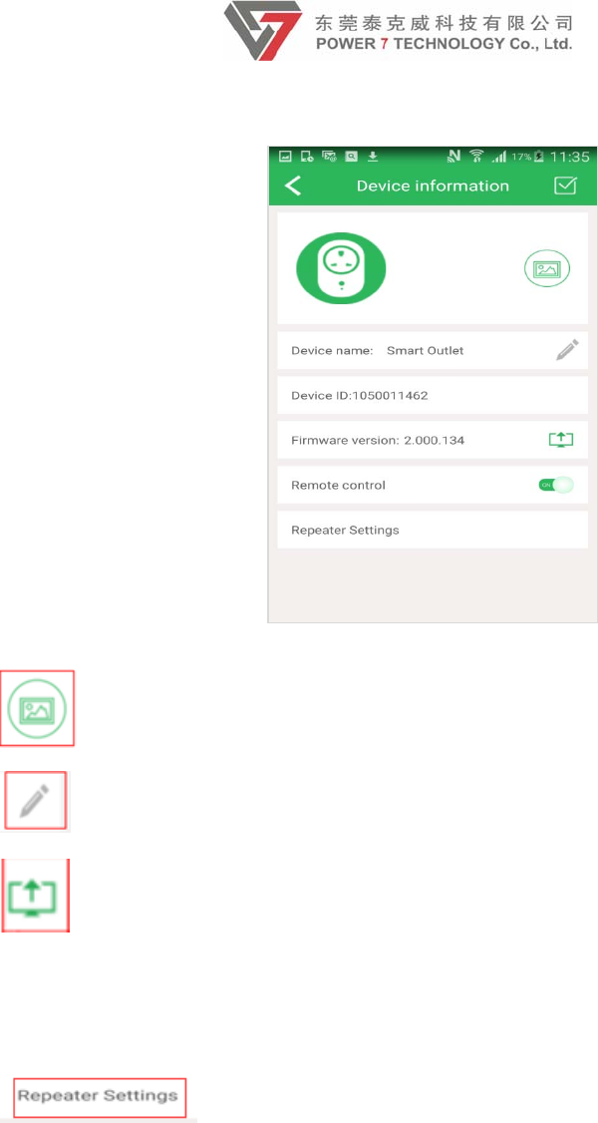
Task: Tap the Wi-Fi icon in phone status bar
Action: 474,157
